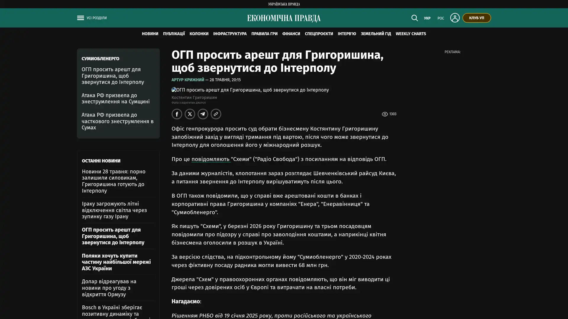Open news about Поляки хочуть купити АЗС

point(116,262)
